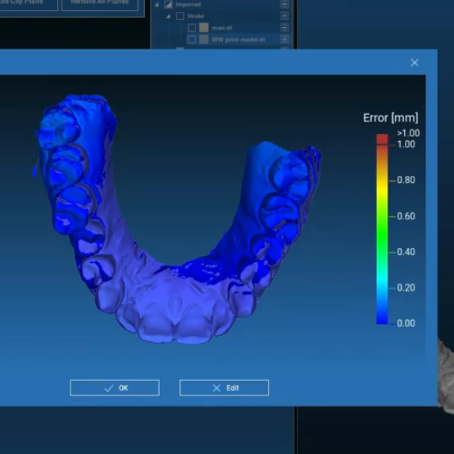
Task: Close the error map dialog with X
Action: pyautogui.click(x=414, y=63)
